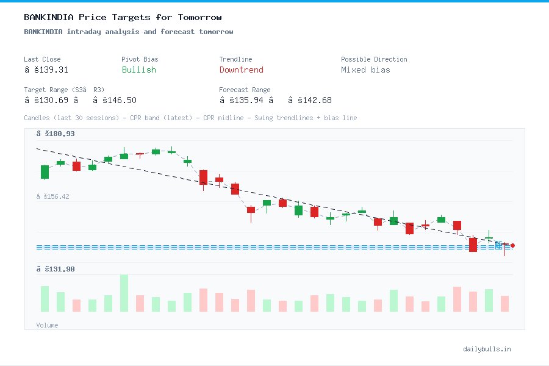This screenshot has height=366, width=549.
Task: Click the Last Close value ₹139.31
Action: 47,70
